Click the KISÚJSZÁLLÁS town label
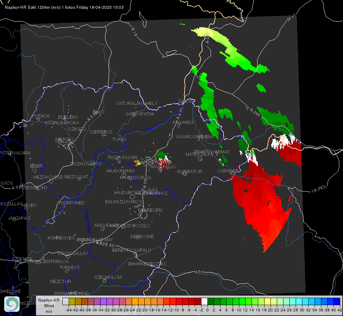 click(x=73, y=253)
